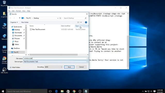The width and height of the screenshot is (165, 93).
Task: Open the Windows Start menu
Action: point(3,91)
